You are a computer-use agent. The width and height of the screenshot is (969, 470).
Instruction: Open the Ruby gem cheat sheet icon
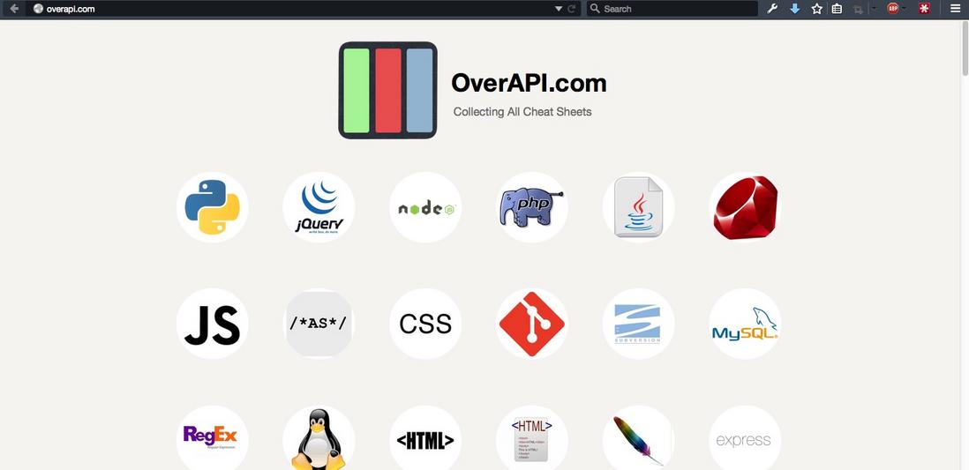click(x=745, y=207)
